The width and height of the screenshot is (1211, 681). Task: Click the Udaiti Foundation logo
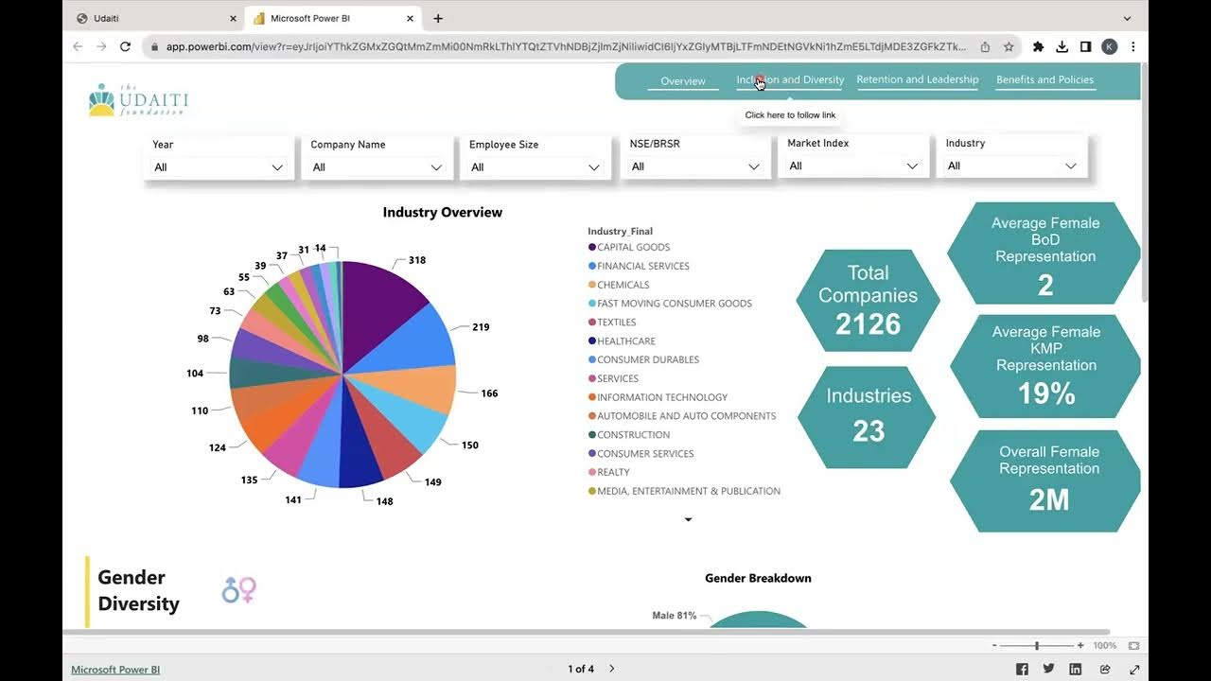pos(138,99)
